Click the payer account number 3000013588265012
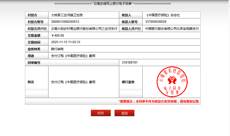This screenshot has width=230, height=136. 65,22
